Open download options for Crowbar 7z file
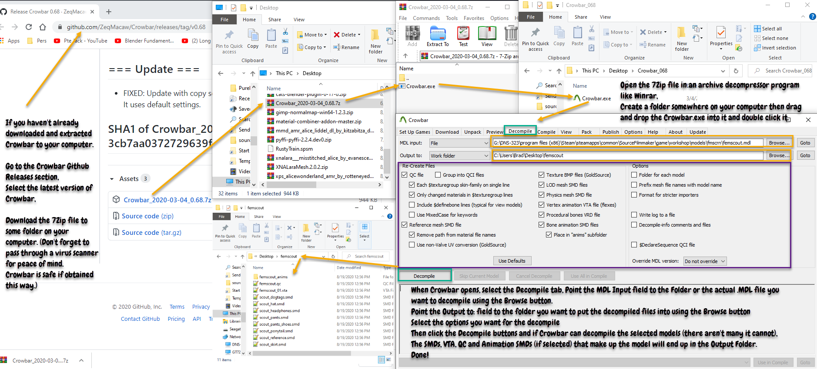Viewport: 817px width, 369px height. [x=81, y=360]
